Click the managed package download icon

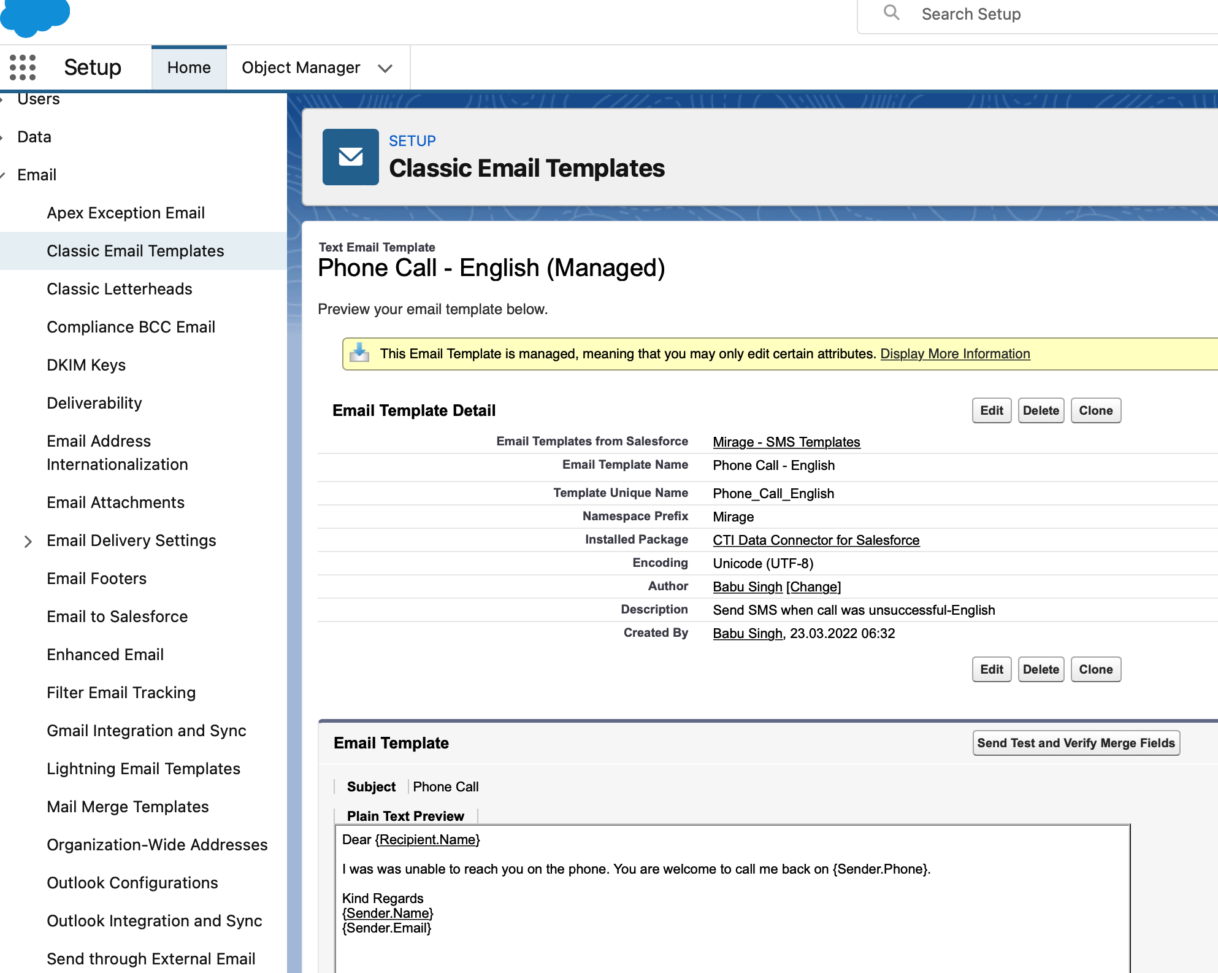click(x=359, y=353)
